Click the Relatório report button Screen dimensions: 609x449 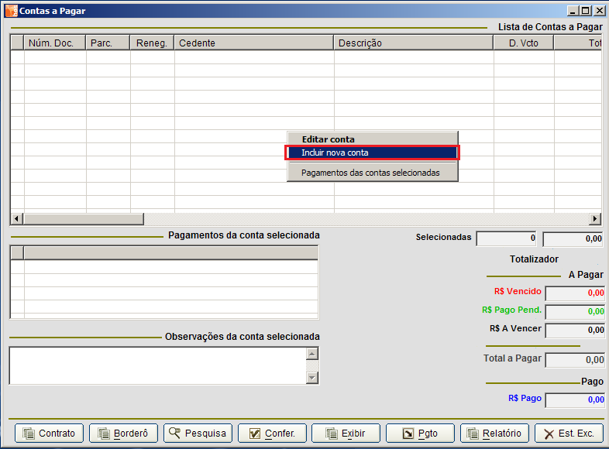[494, 434]
